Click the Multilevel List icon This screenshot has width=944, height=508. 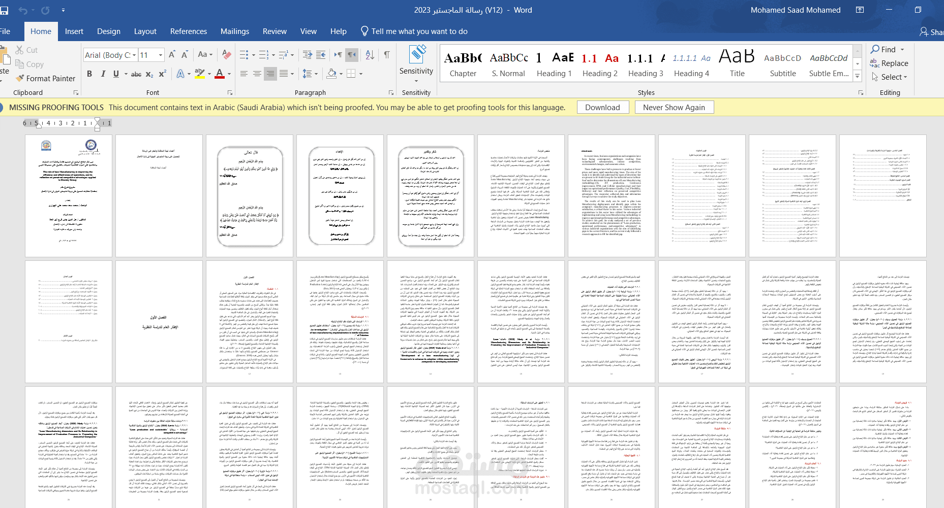click(283, 55)
